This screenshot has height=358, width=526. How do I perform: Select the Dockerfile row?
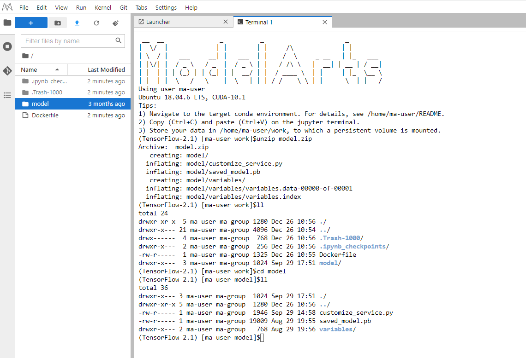click(73, 115)
